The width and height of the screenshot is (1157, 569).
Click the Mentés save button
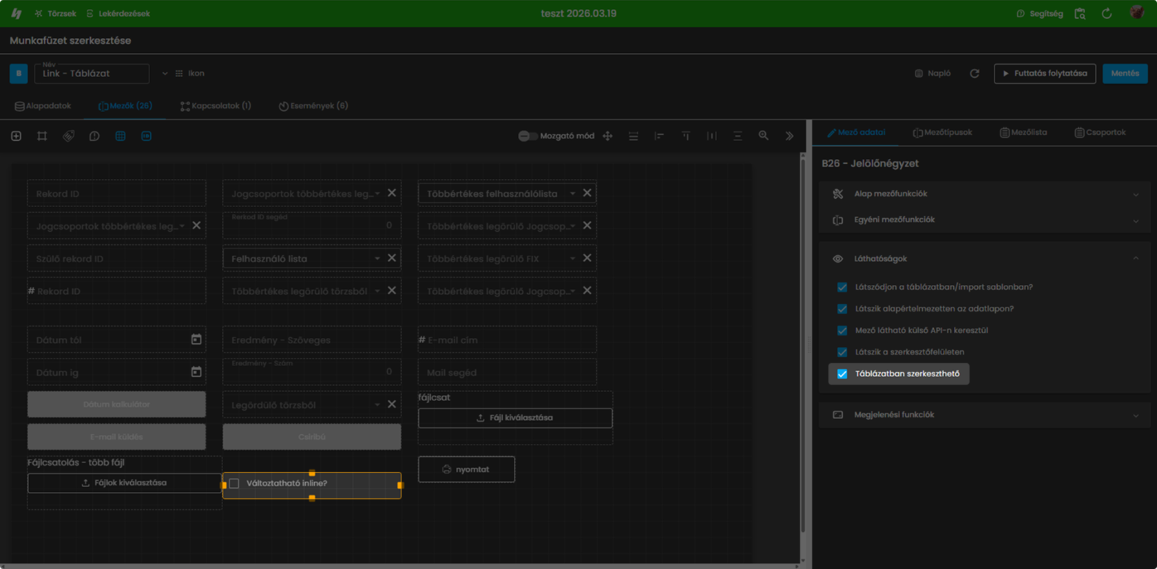(x=1125, y=74)
